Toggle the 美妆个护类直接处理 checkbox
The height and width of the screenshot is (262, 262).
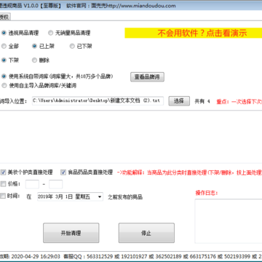pos(3,172)
